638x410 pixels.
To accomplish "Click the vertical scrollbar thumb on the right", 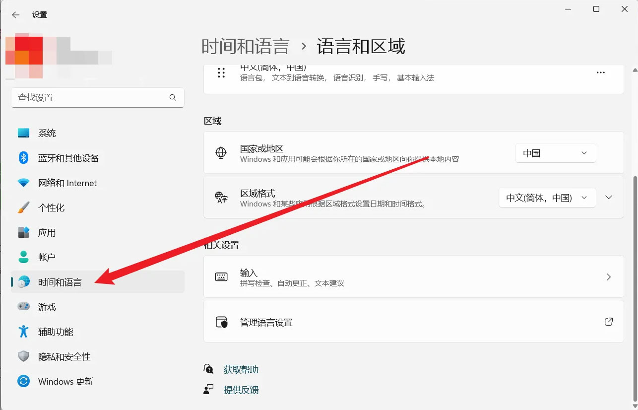I will [635, 288].
